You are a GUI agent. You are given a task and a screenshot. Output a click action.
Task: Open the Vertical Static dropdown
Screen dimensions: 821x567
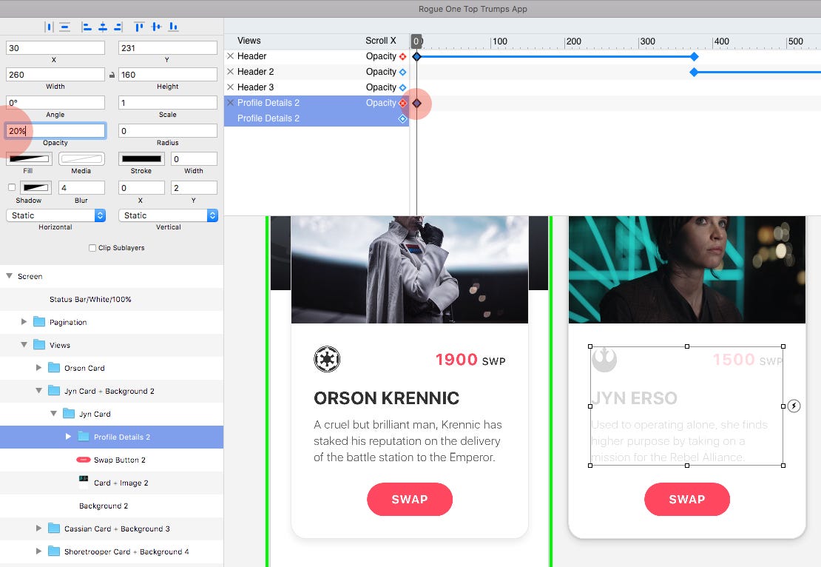[x=168, y=215]
